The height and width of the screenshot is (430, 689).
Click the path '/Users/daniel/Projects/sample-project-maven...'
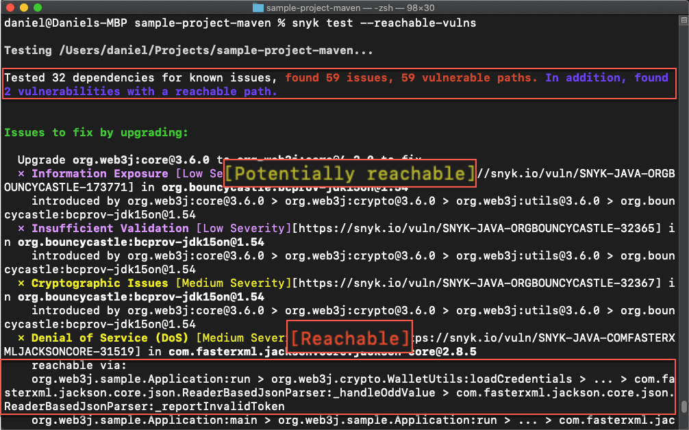tap(216, 51)
